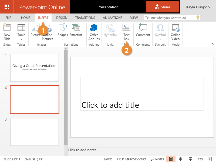The image size is (216, 162).
Task: Click the New Slide icon
Action: point(7,28)
